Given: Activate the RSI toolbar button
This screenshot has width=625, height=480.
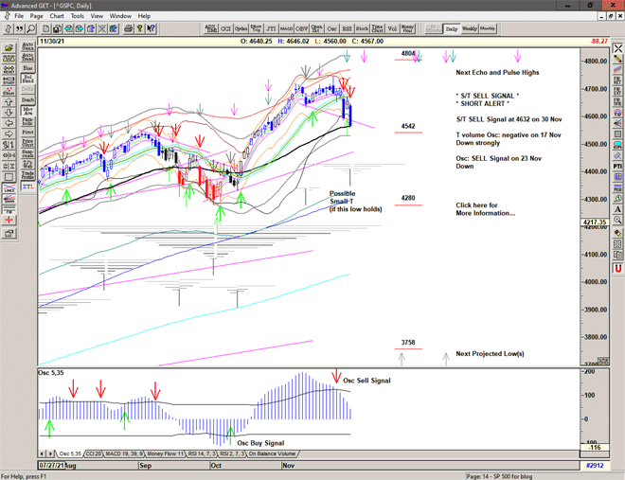Looking at the screenshot, I should point(346,29).
